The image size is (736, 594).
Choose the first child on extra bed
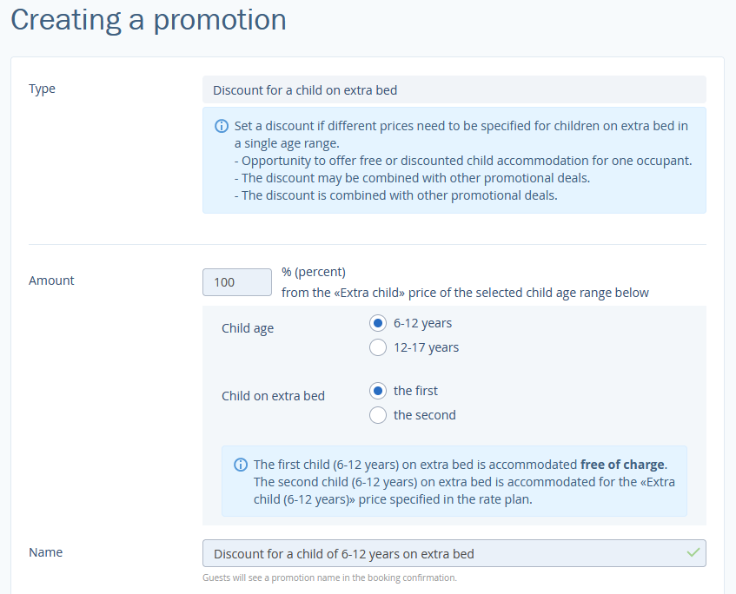pyautogui.click(x=378, y=391)
